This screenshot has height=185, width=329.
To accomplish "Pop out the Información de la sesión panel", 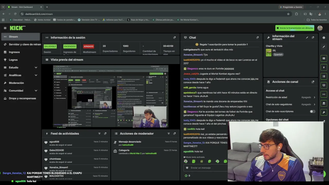I will pos(175,38).
